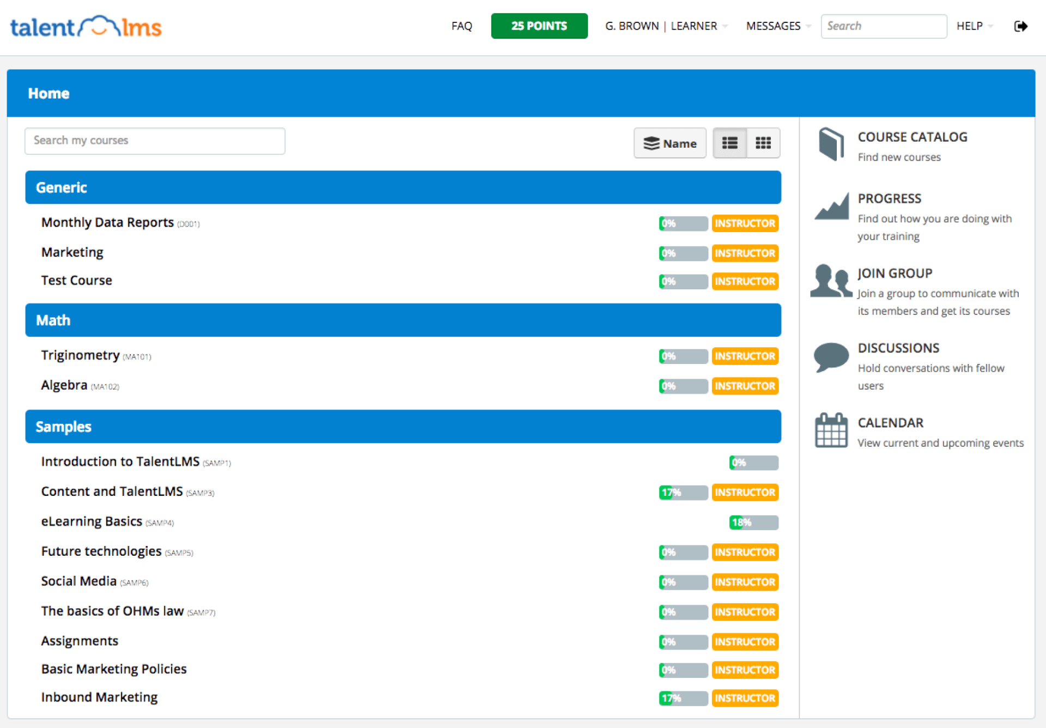
Task: Open Introduction to TalentLMS course
Action: 120,462
